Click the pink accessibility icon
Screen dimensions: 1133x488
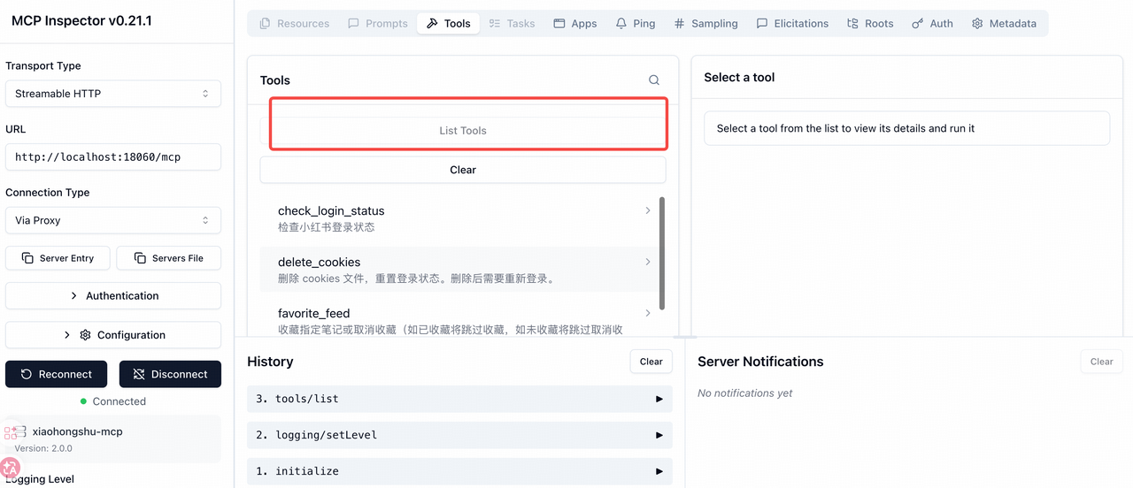[10, 469]
